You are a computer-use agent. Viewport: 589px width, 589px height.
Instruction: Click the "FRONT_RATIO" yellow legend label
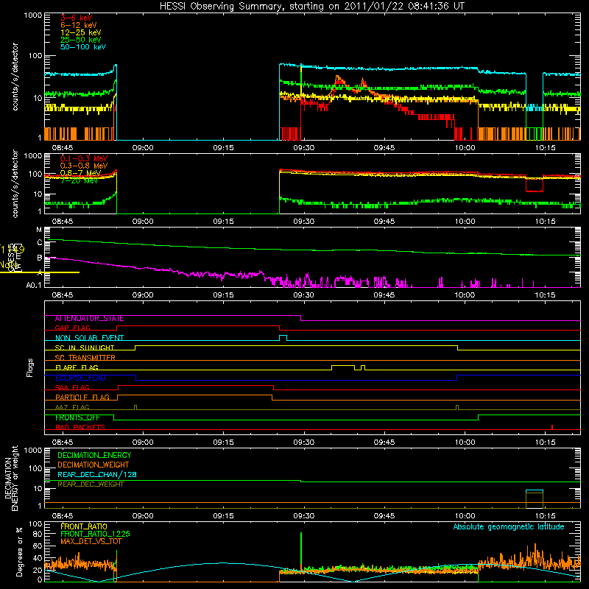click(x=84, y=526)
